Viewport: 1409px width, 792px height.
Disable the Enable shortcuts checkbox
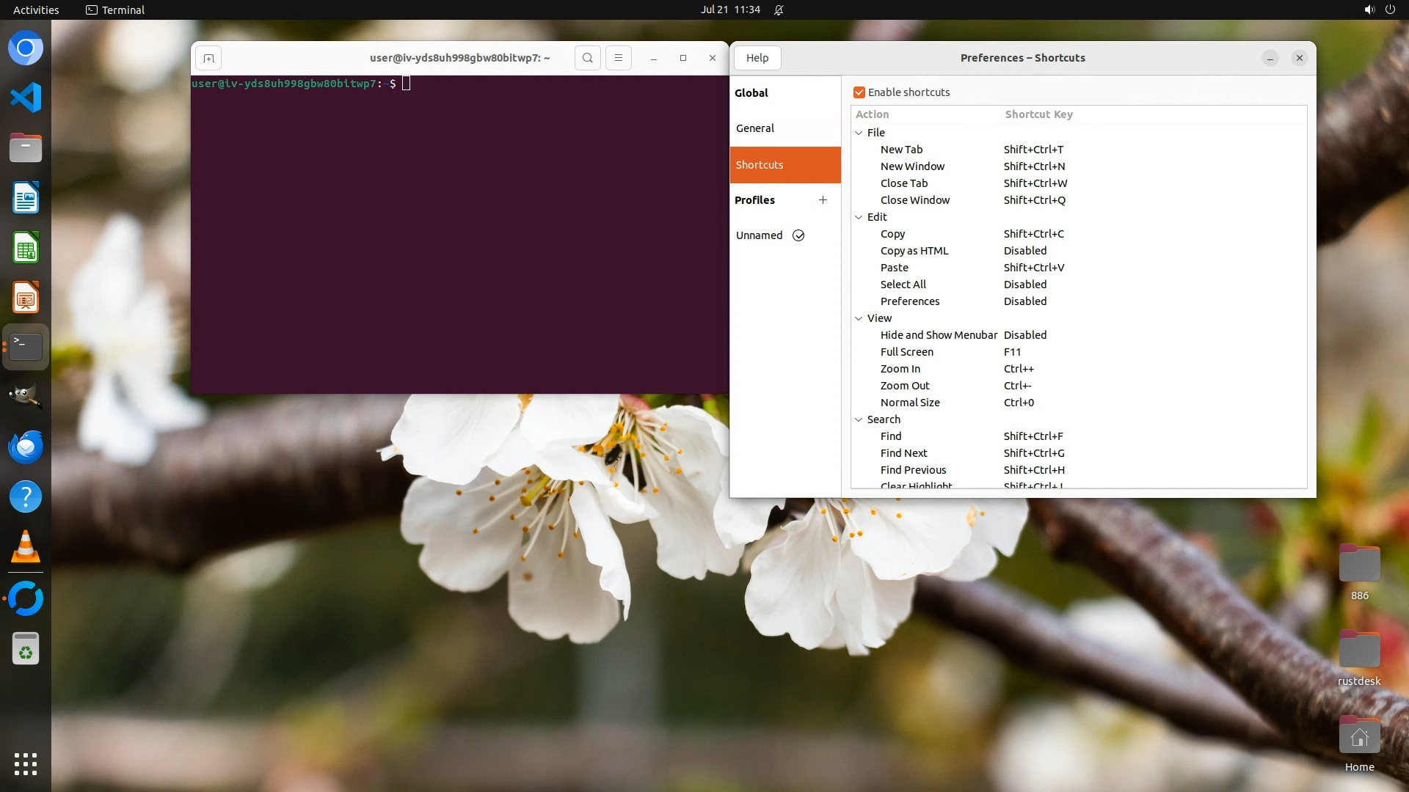(859, 92)
